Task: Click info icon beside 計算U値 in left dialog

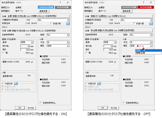Action: pos(68,23)
